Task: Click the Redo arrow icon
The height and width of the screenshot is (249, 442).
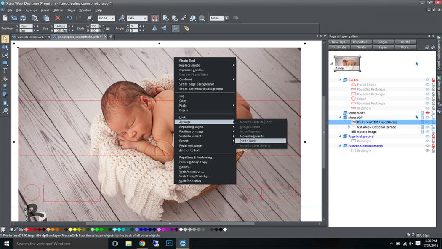Action: [78, 18]
